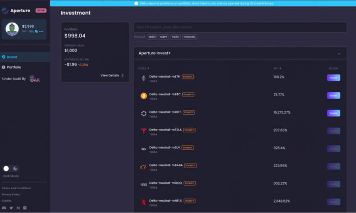Click Invest+ badge on mETH row
This screenshot has width=356, height=213.
click(x=188, y=77)
